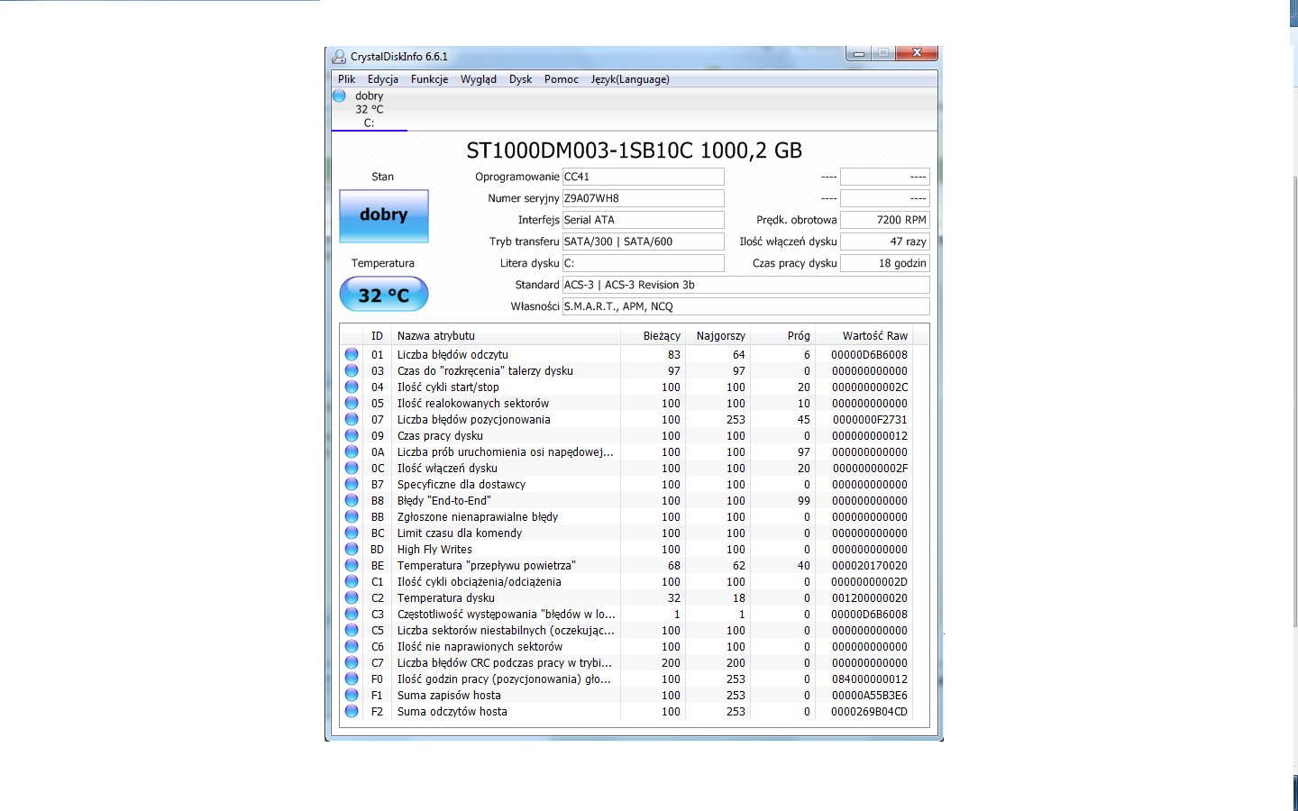Image resolution: width=1298 pixels, height=811 pixels.
Task: Open the Edycja menu
Action: (382, 79)
